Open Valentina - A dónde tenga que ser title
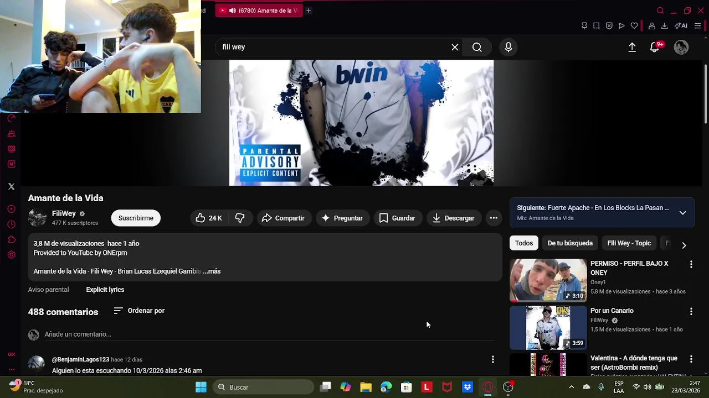Screen dimensions: 709x398 (634, 363)
